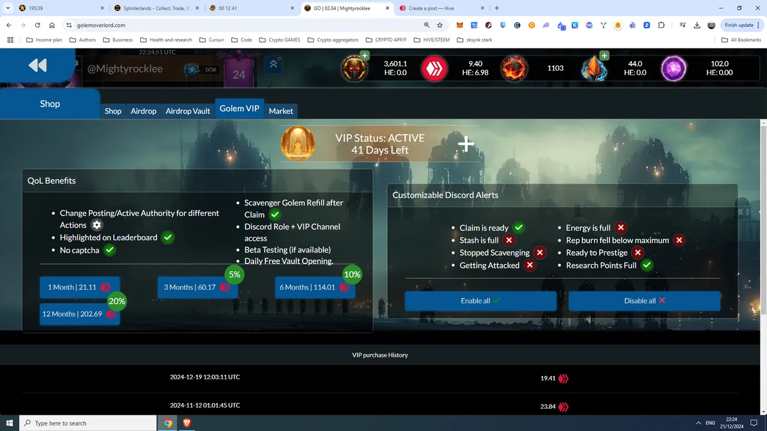
Task: Open the Shop tab
Action: pos(113,111)
